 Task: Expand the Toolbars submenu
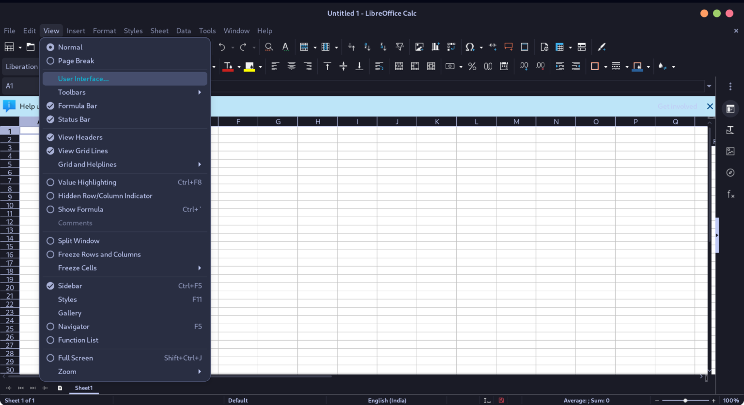(x=72, y=92)
